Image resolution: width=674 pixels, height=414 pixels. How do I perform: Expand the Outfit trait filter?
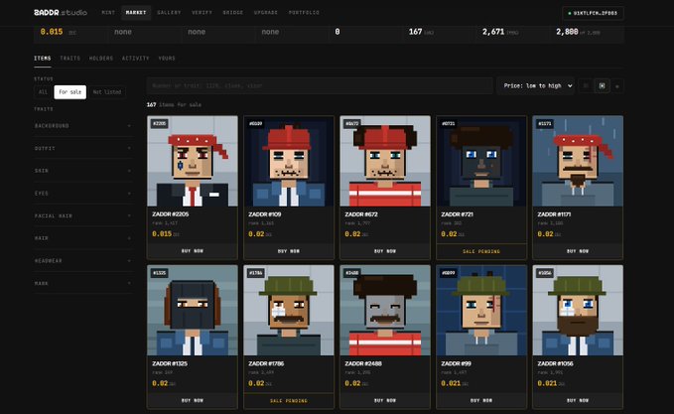click(x=83, y=148)
